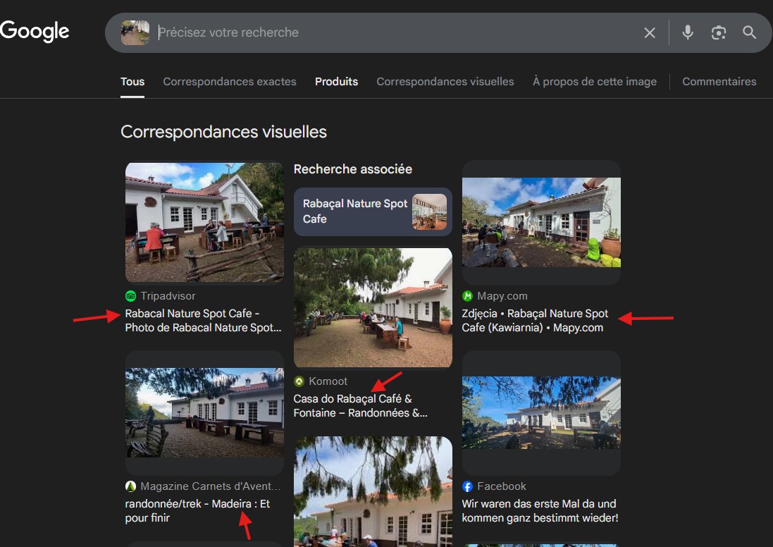Open À propos de cette image tab

pyautogui.click(x=594, y=82)
